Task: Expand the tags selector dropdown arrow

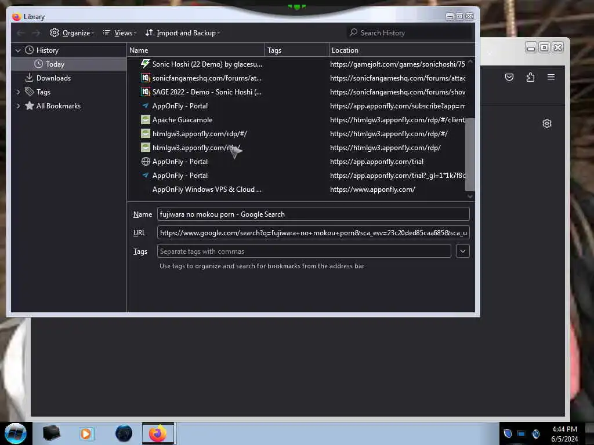Action: 462,251
